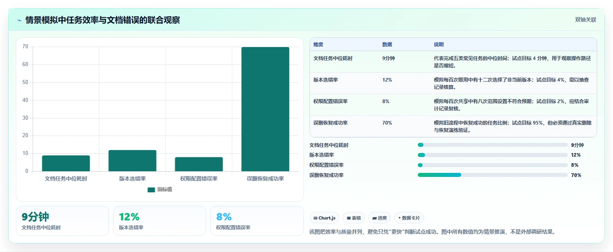
Task: Click 版本选错率 row name in table
Action: 326,80
